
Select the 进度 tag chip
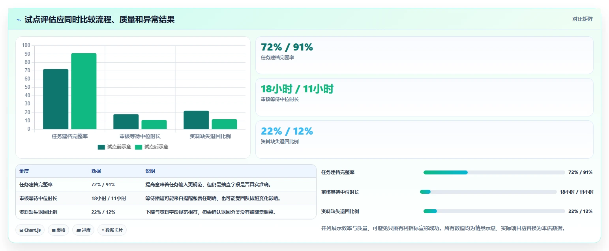(x=83, y=230)
